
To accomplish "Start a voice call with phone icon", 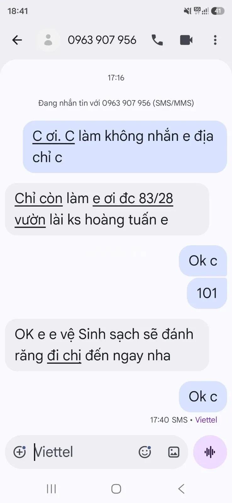I will [157, 40].
